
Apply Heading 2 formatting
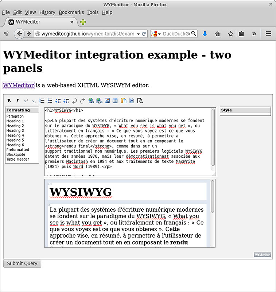[x=15, y=126]
